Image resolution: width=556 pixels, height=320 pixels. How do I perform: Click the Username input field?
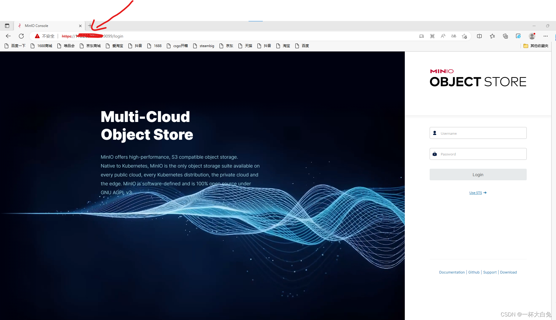click(478, 133)
